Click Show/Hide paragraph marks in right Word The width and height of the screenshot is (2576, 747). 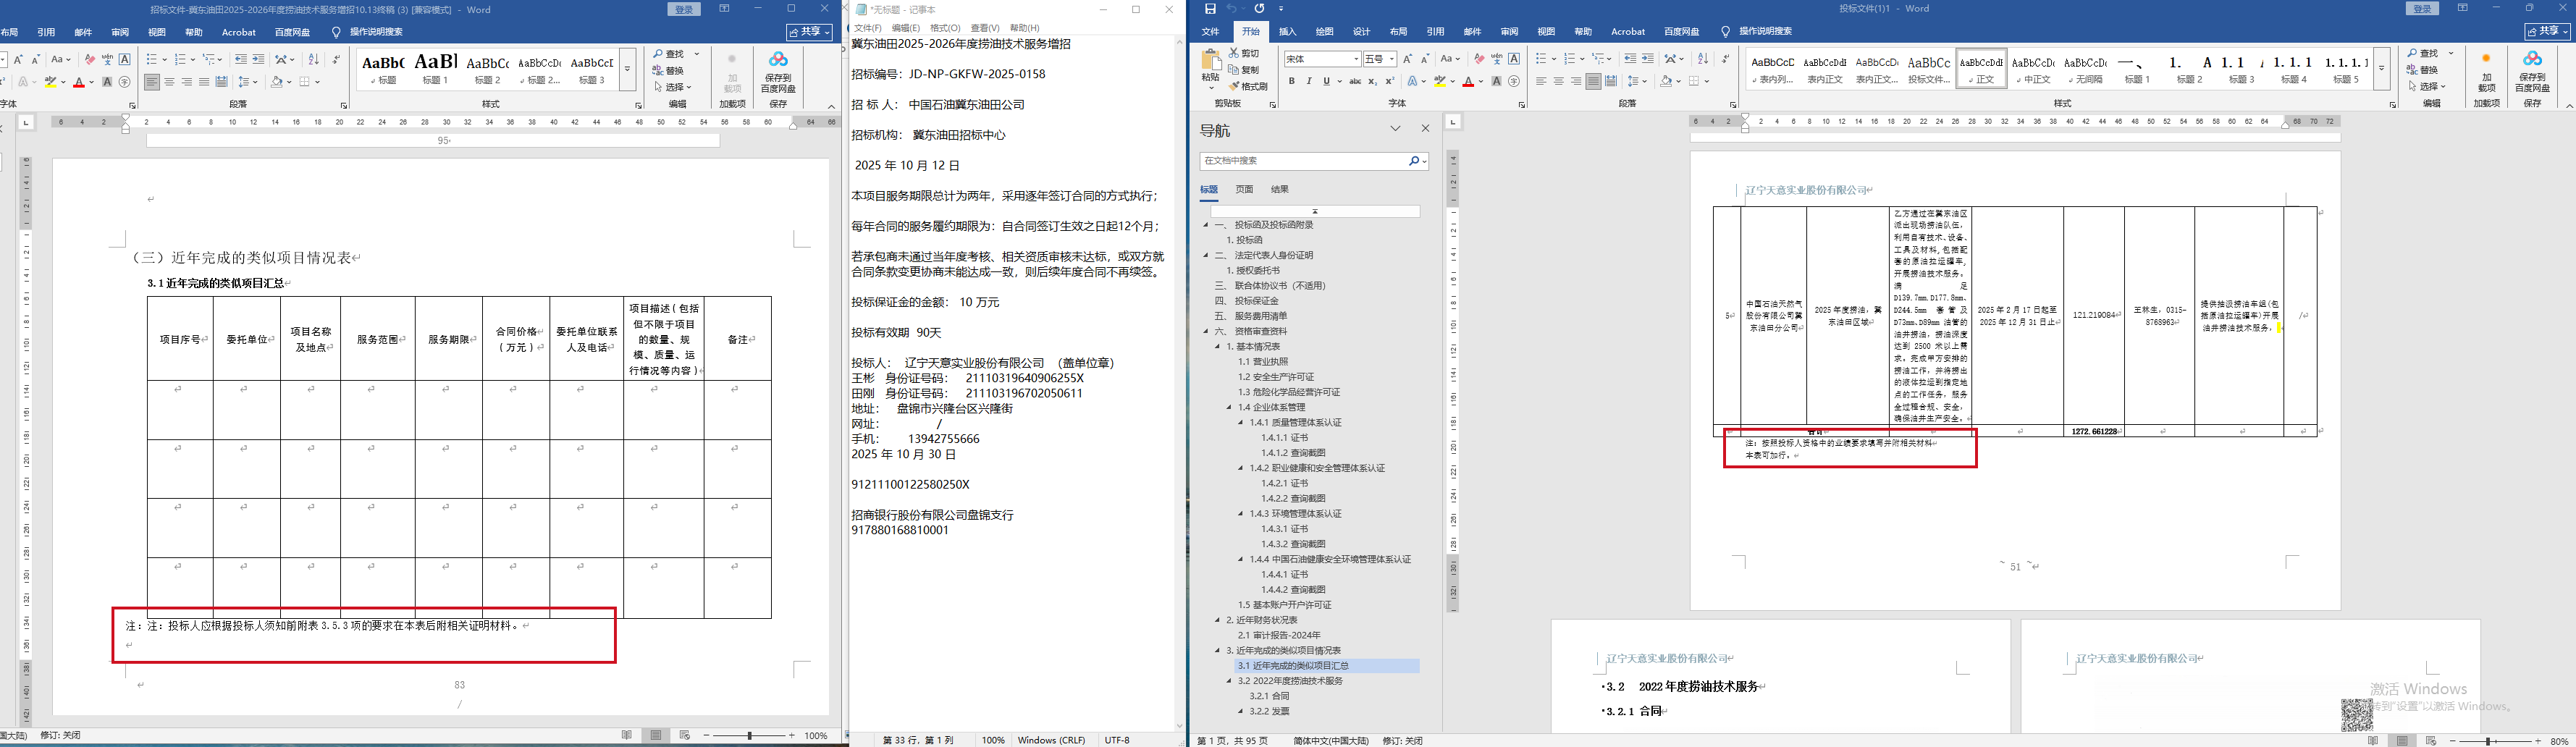1726,59
